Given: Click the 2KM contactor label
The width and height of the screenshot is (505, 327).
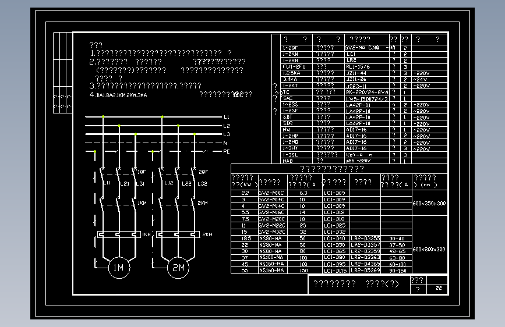Looking at the screenshot, I should point(203,203).
